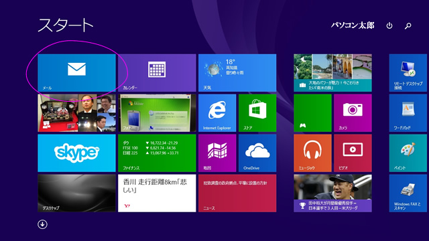Launch Internet Explorer tile
This screenshot has height=241, width=429.
[217, 113]
